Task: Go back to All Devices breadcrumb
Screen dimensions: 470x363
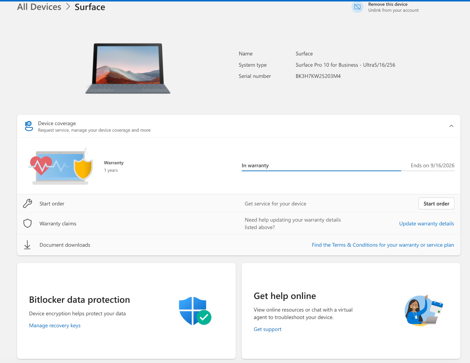Action: (39, 7)
